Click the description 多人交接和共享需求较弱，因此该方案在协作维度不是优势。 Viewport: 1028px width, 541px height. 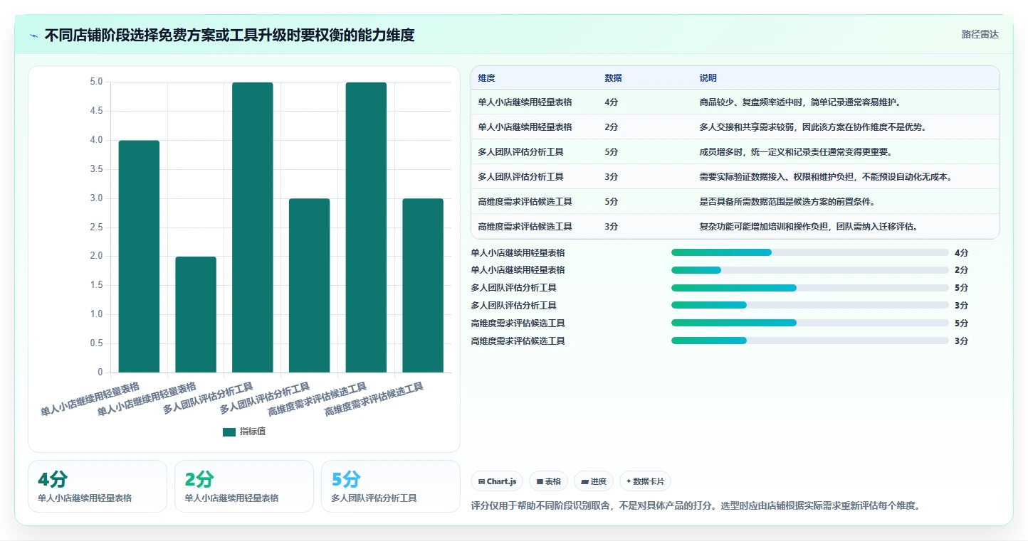[812, 127]
